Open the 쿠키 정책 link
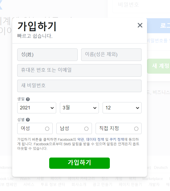 [117, 139]
